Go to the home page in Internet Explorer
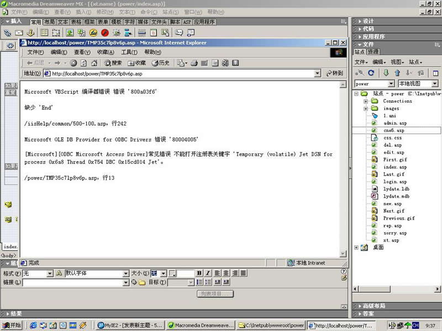 point(94,63)
